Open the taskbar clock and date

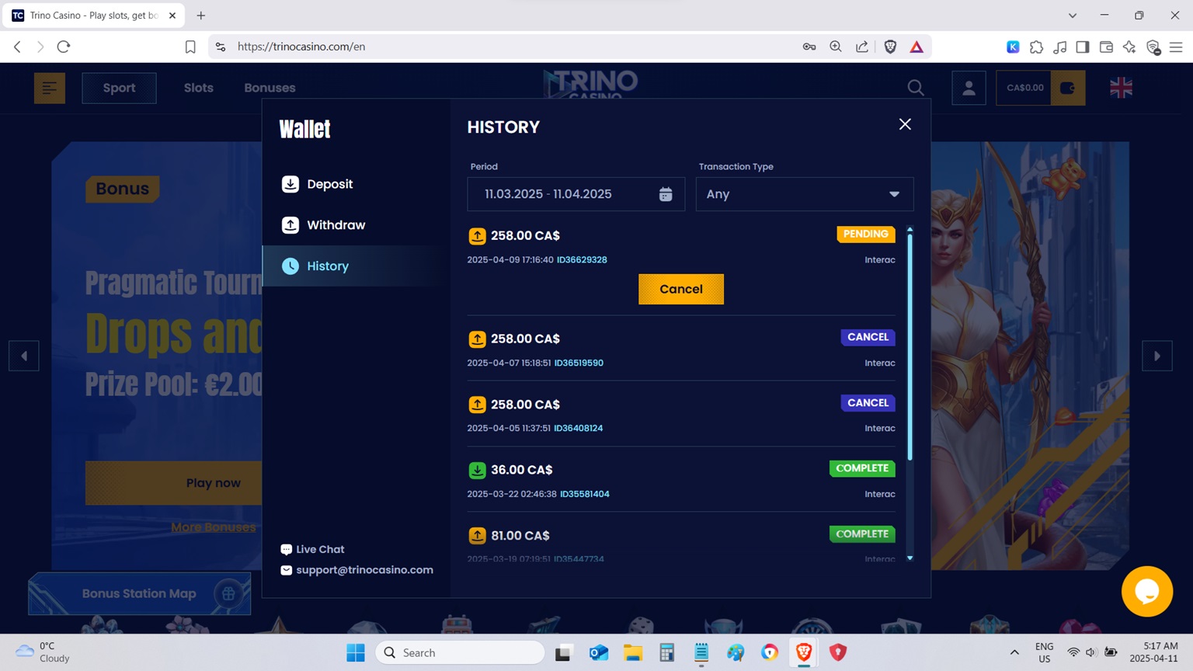pyautogui.click(x=1154, y=652)
